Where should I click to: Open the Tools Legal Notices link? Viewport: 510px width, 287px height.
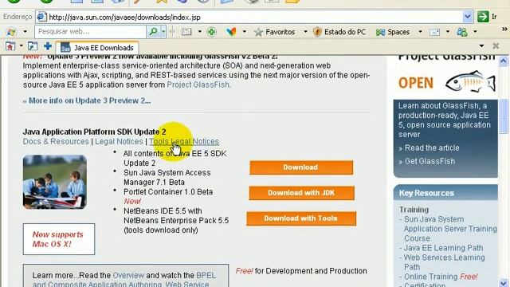tap(184, 142)
